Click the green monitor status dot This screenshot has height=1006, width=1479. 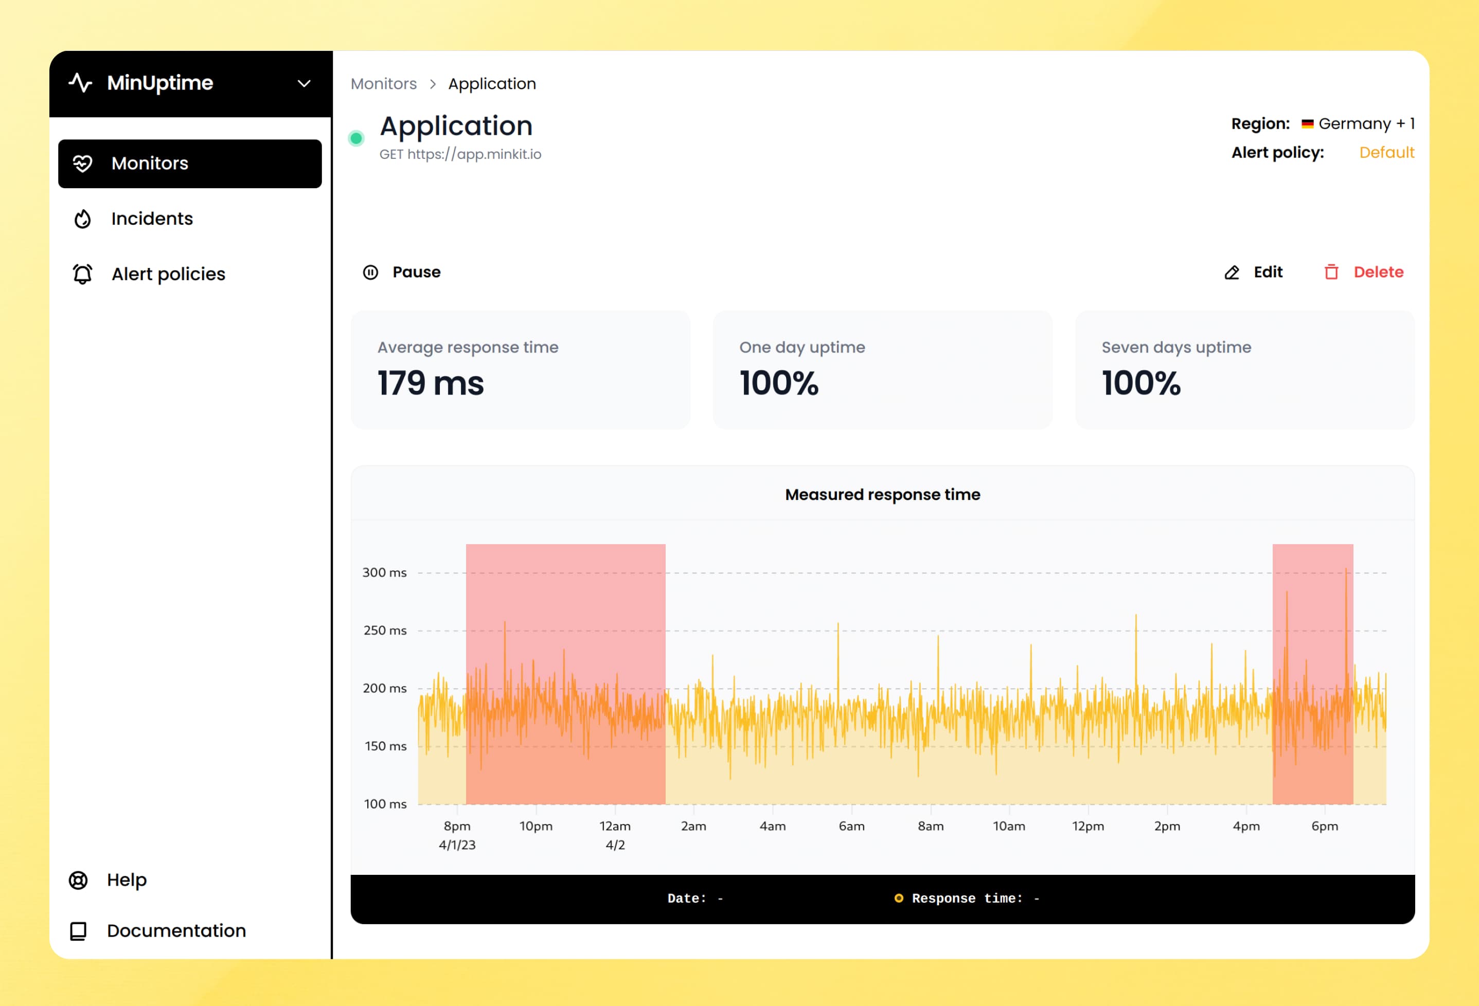[x=357, y=137]
